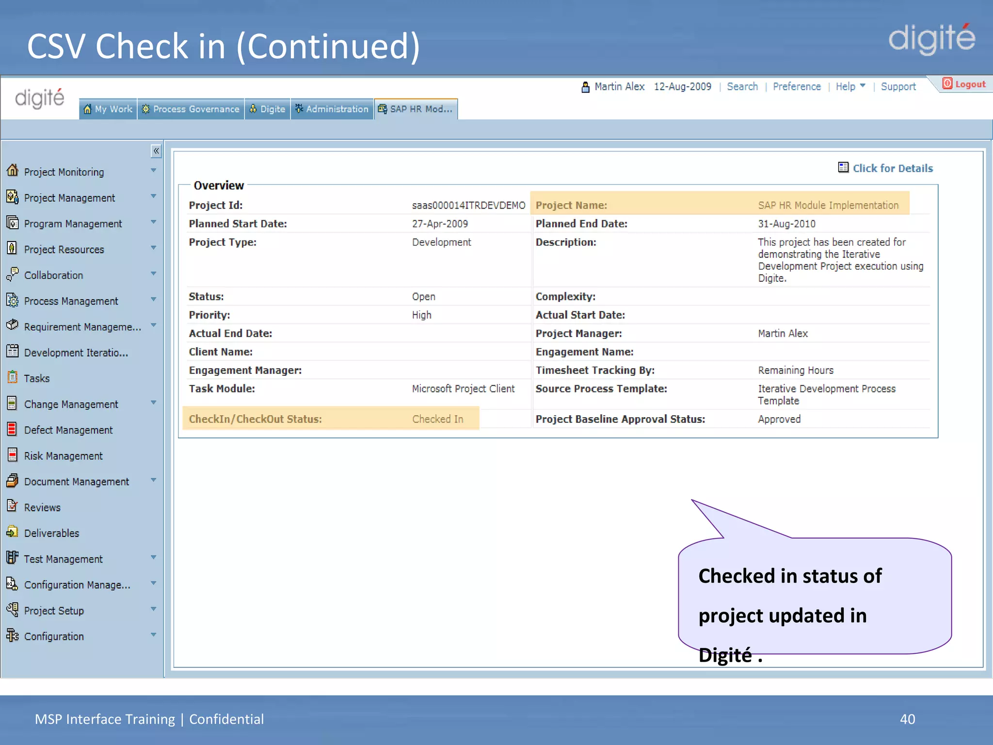Click the Checked In status value
Image resolution: width=993 pixels, height=745 pixels.
click(x=437, y=419)
